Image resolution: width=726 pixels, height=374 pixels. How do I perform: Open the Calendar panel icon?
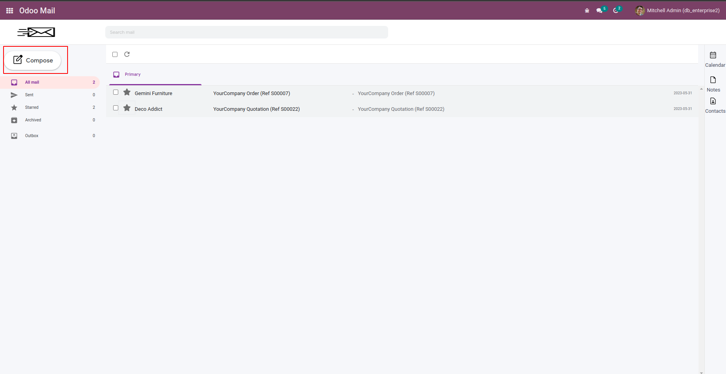click(713, 55)
